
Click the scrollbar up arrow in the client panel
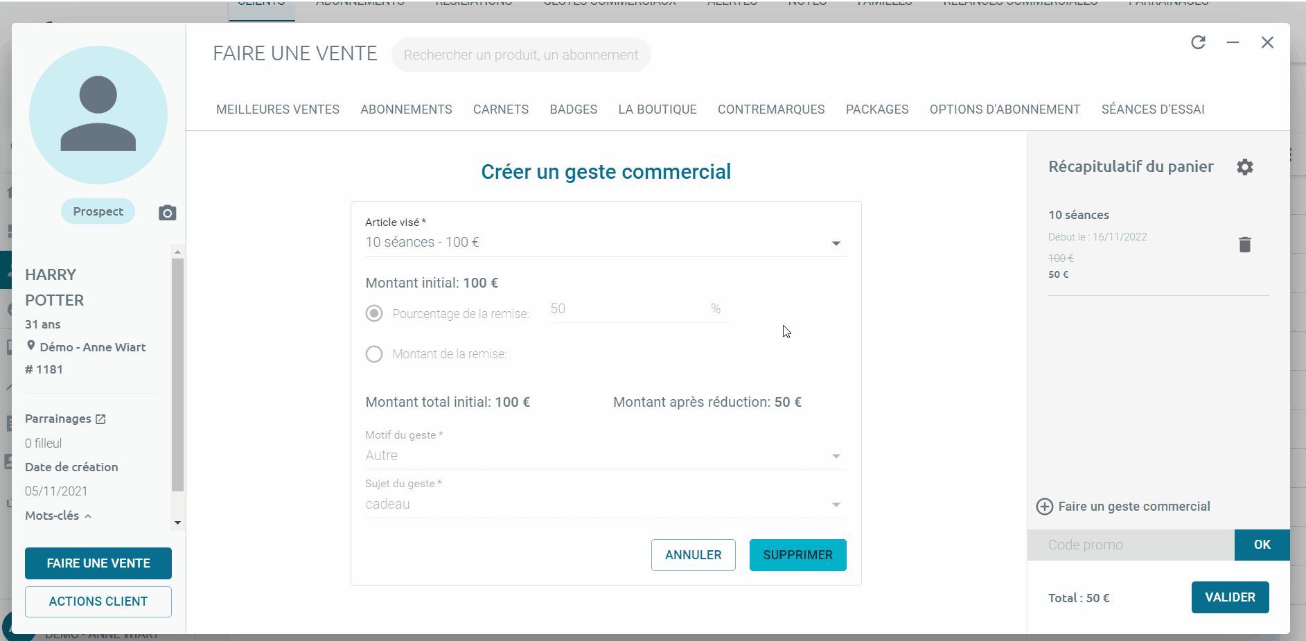tap(177, 252)
